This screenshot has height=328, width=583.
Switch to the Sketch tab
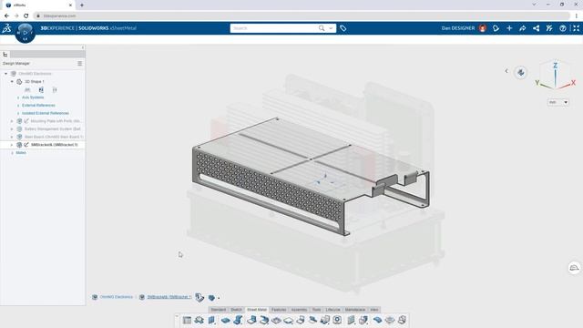[x=236, y=310]
